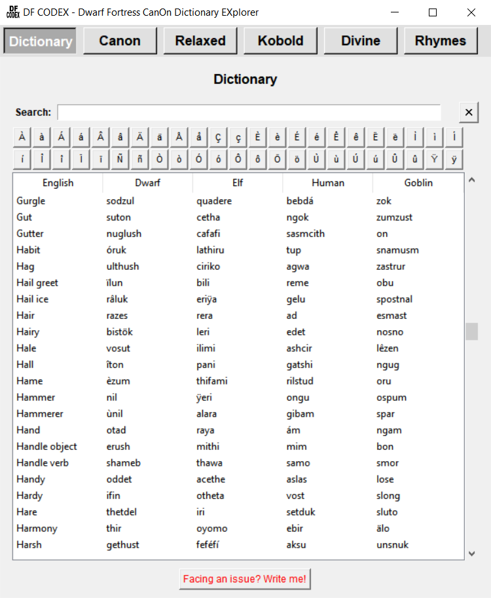Insert uppercase Ö character button
Viewport: 491px width, 598px height.
(277, 159)
